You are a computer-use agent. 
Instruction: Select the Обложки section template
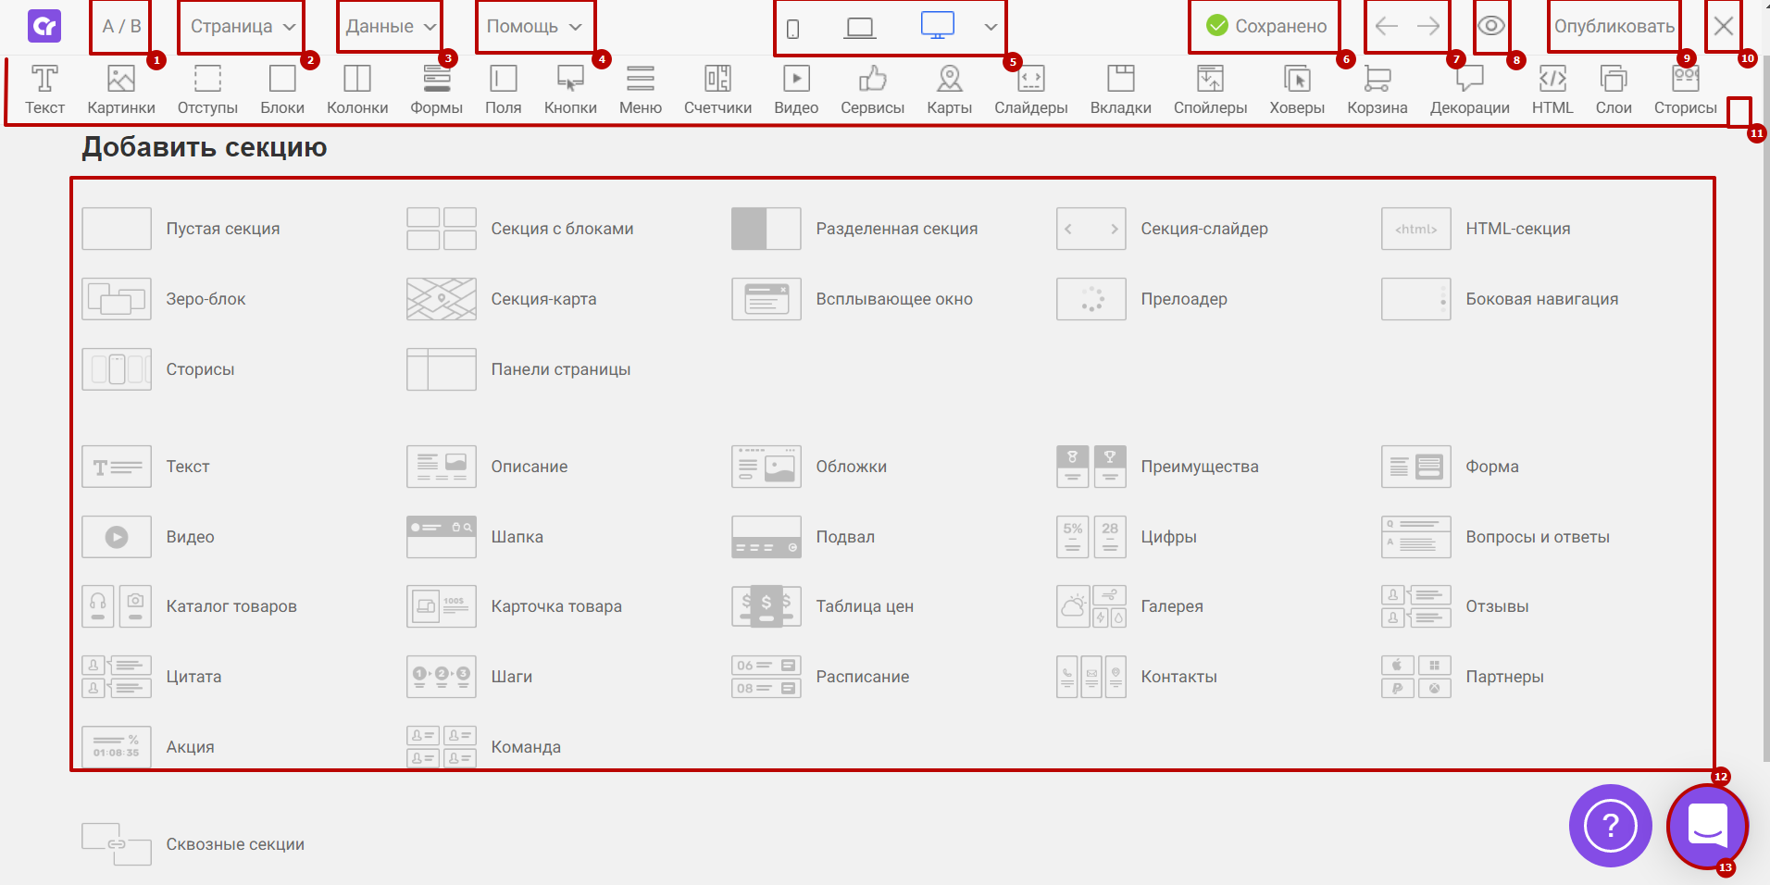[809, 467]
